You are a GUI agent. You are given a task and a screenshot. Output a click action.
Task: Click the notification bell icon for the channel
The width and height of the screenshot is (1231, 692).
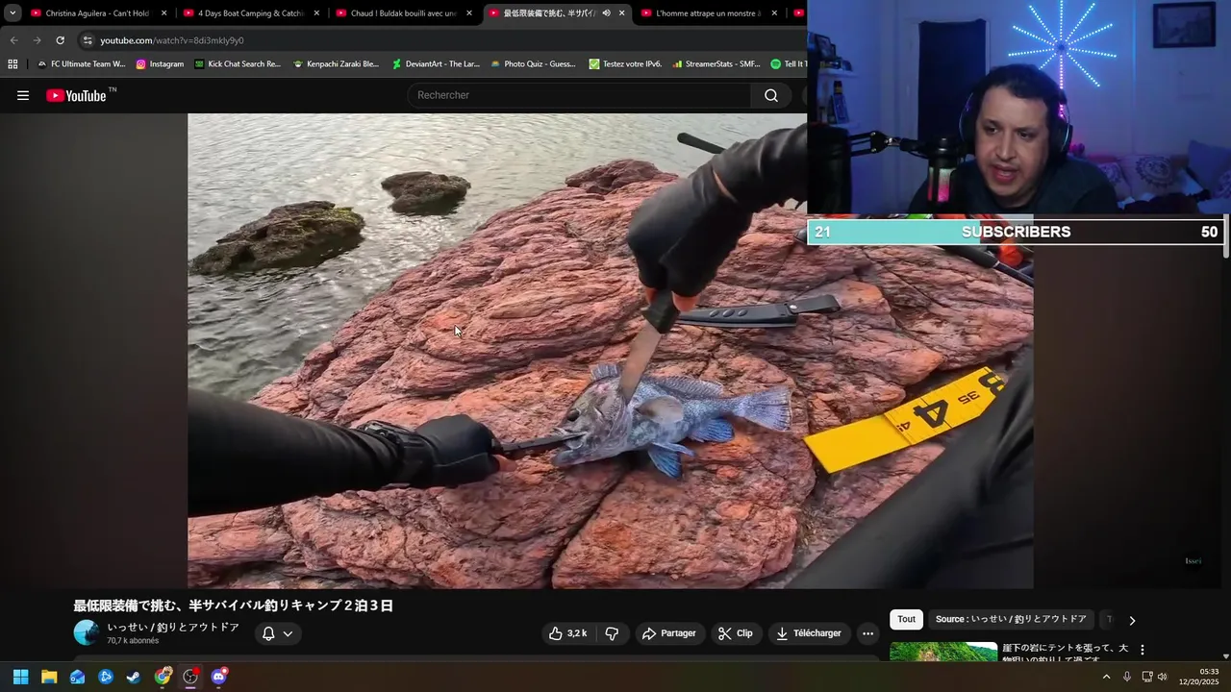tap(268, 633)
